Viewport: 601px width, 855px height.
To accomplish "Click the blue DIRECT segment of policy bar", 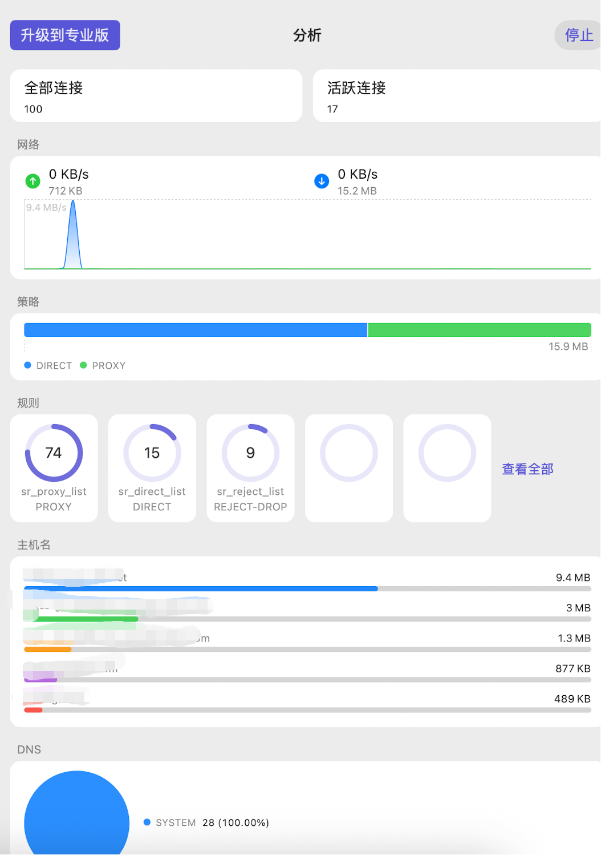I will point(195,330).
